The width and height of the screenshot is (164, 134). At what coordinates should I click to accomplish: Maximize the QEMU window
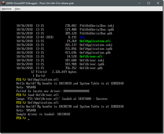[x=149, y=3]
